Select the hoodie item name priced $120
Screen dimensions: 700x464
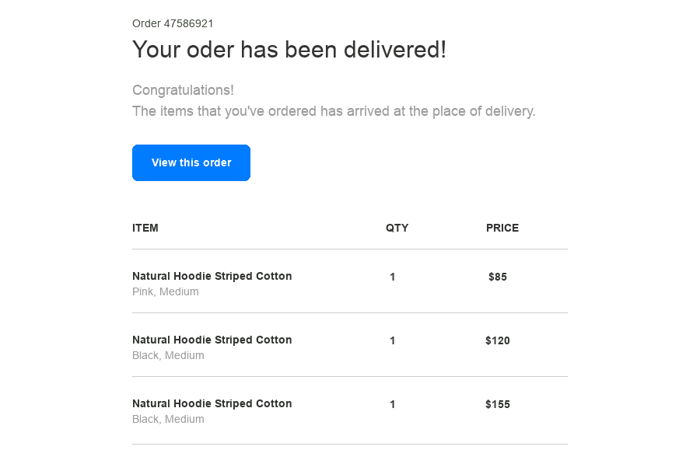pos(212,340)
